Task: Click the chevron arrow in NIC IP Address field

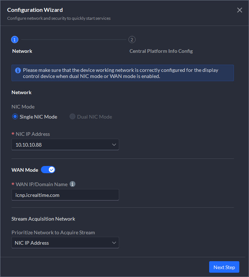Action: tap(114, 144)
